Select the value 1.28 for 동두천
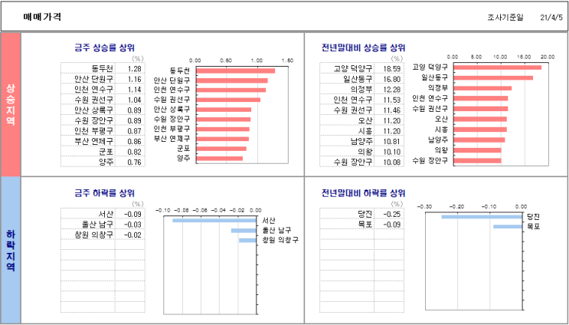Screen dimensions: 569x325 (134, 69)
